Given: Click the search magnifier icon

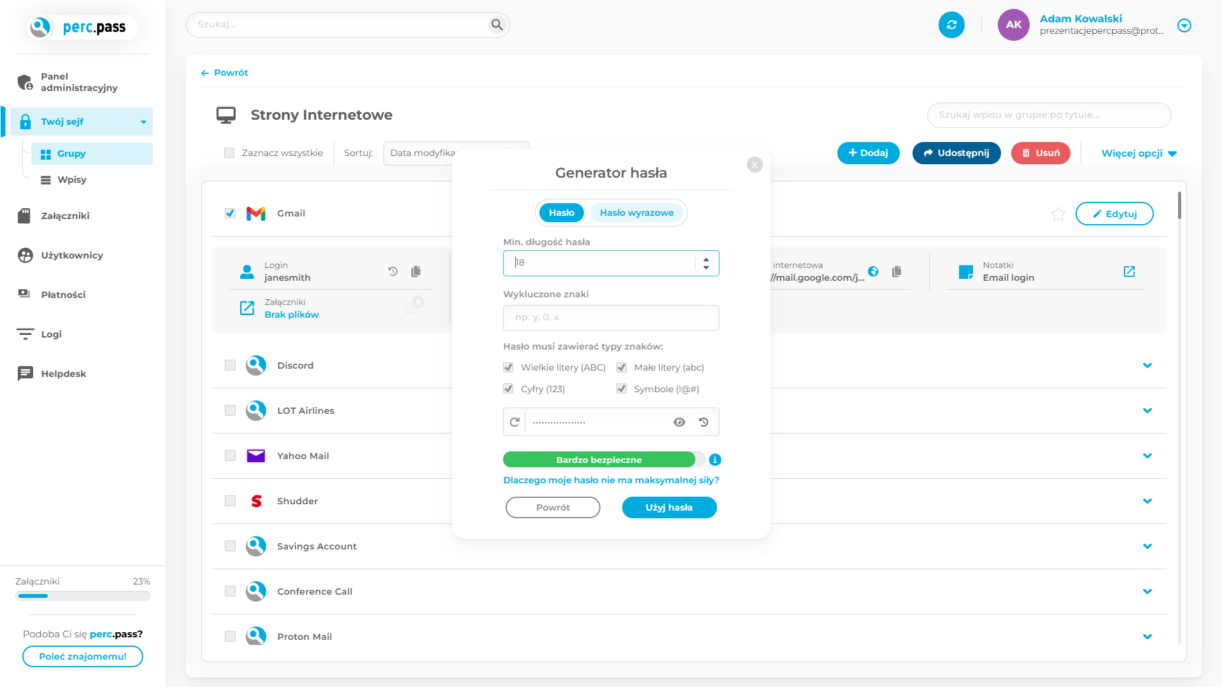Looking at the screenshot, I should [x=497, y=25].
